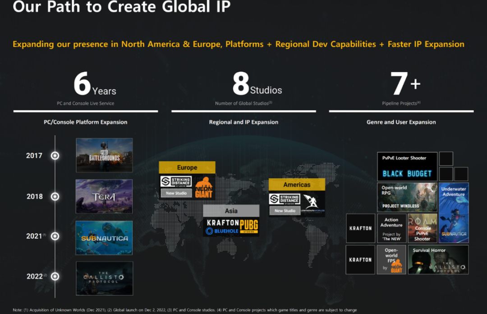Click the Europe region label

pos(187,167)
